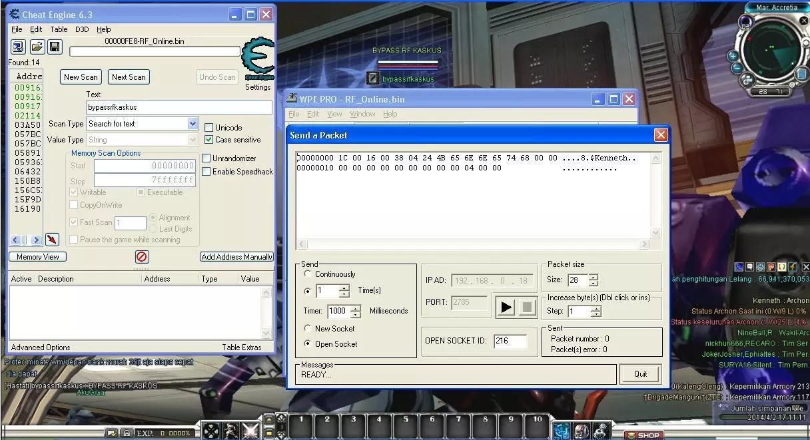Screen dimensions: 810x440
Task: Click the red P icon above chat panel
Action: 771,267
